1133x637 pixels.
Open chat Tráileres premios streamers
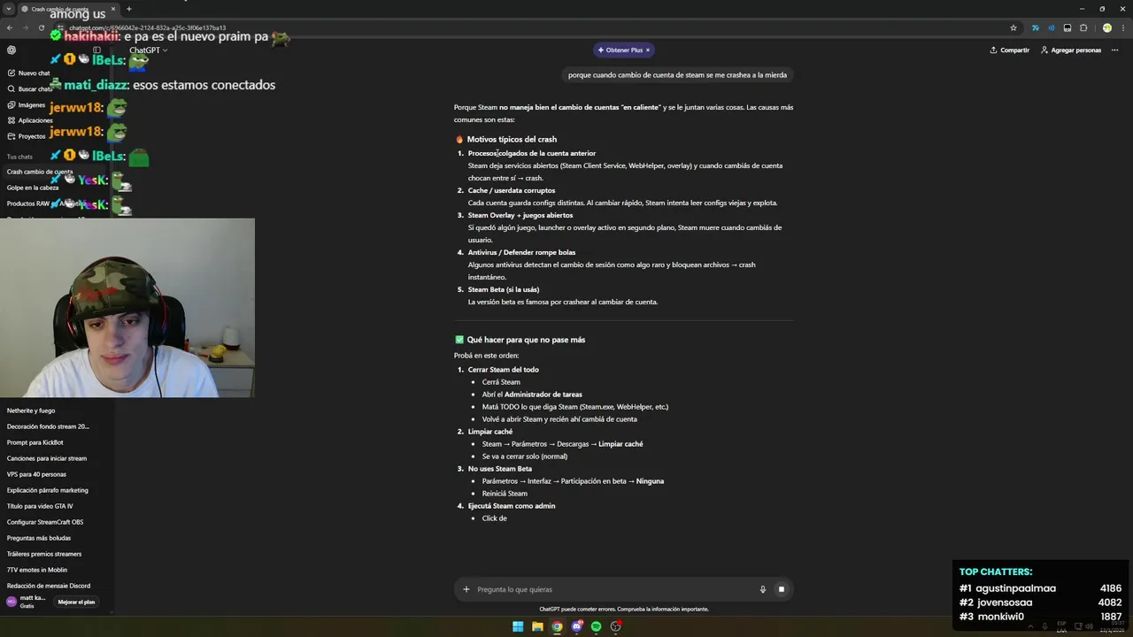(44, 554)
